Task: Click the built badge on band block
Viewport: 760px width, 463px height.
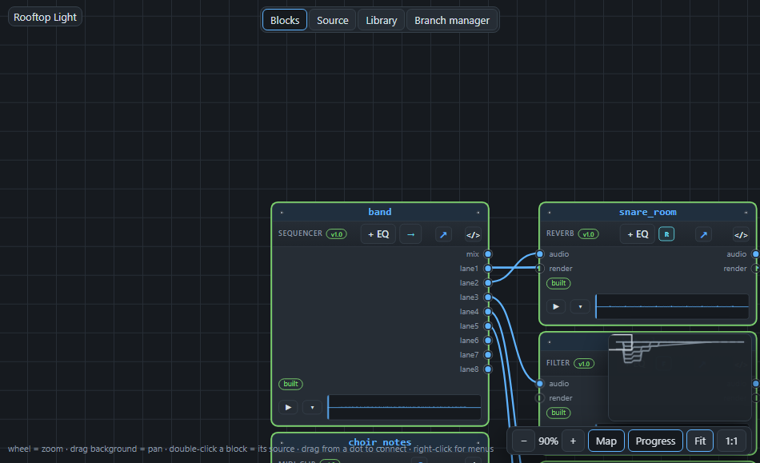Action: coord(291,384)
